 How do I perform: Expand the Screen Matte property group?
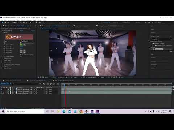click(3, 58)
